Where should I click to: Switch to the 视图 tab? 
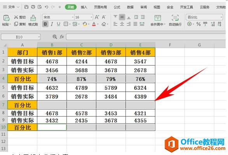click(157, 7)
